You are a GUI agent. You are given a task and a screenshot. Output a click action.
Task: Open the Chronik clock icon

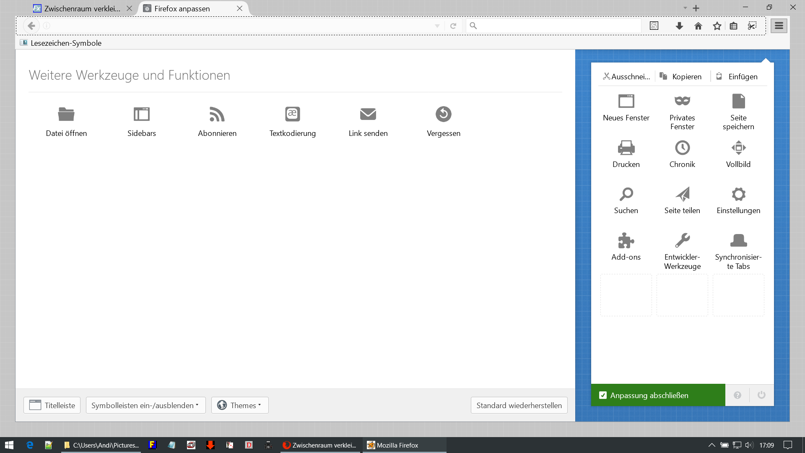(682, 148)
